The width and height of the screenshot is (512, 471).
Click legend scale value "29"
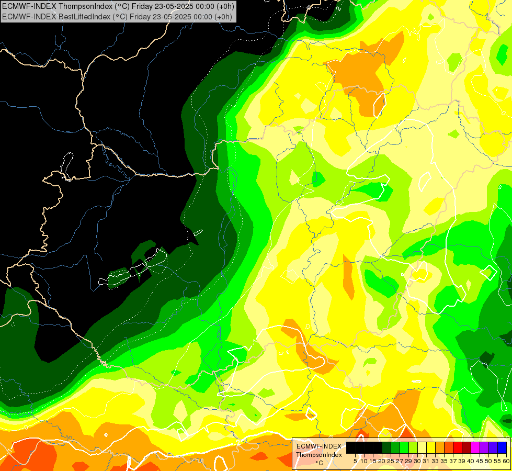pos(408,461)
